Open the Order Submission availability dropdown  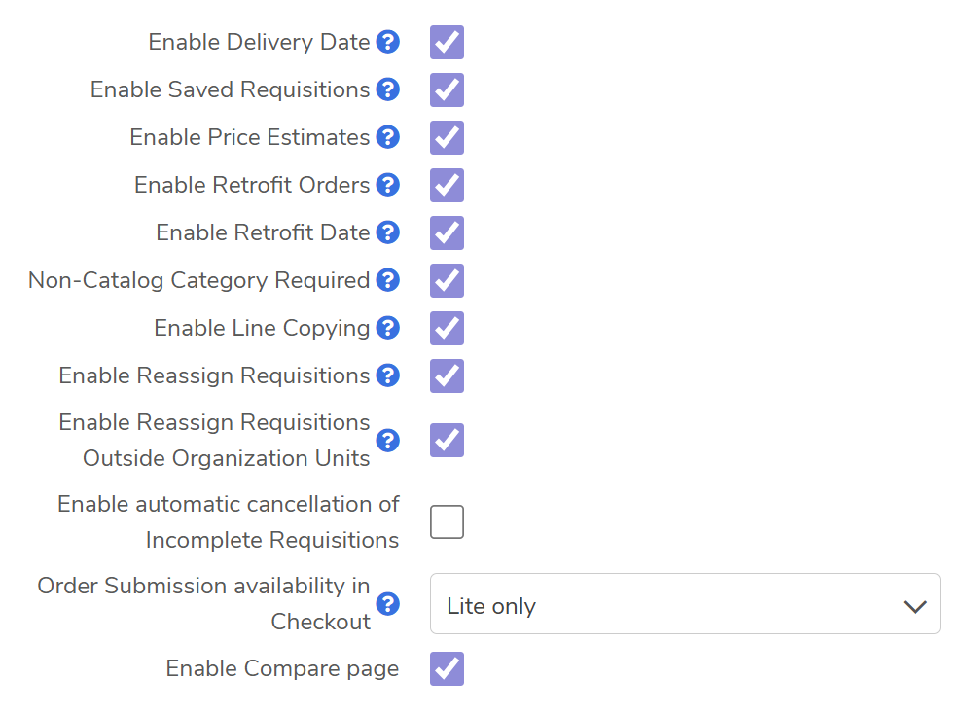684,604
